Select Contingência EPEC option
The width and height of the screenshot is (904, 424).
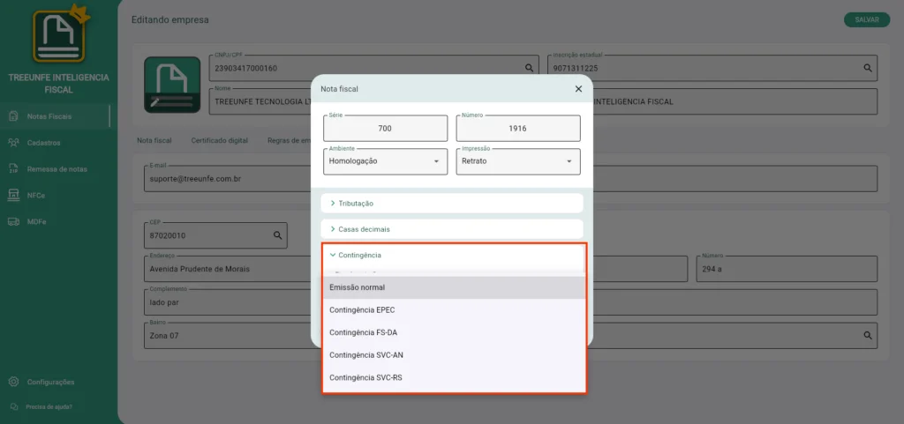pos(454,310)
